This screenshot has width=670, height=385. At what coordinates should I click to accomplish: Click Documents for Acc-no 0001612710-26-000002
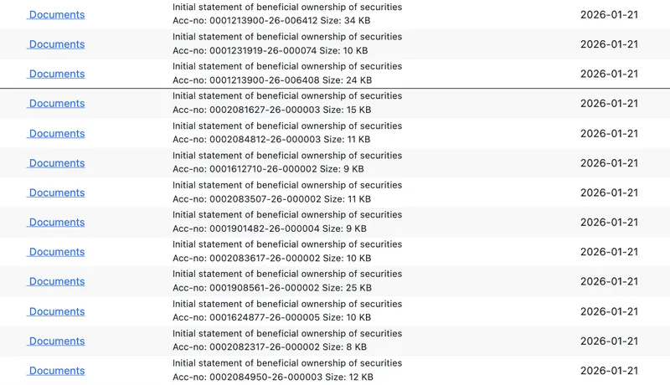(56, 163)
